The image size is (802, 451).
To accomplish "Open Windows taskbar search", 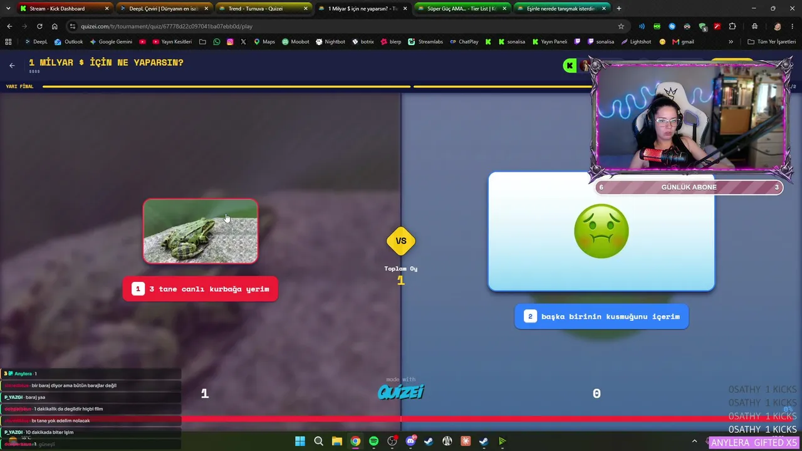I will 318,441.
